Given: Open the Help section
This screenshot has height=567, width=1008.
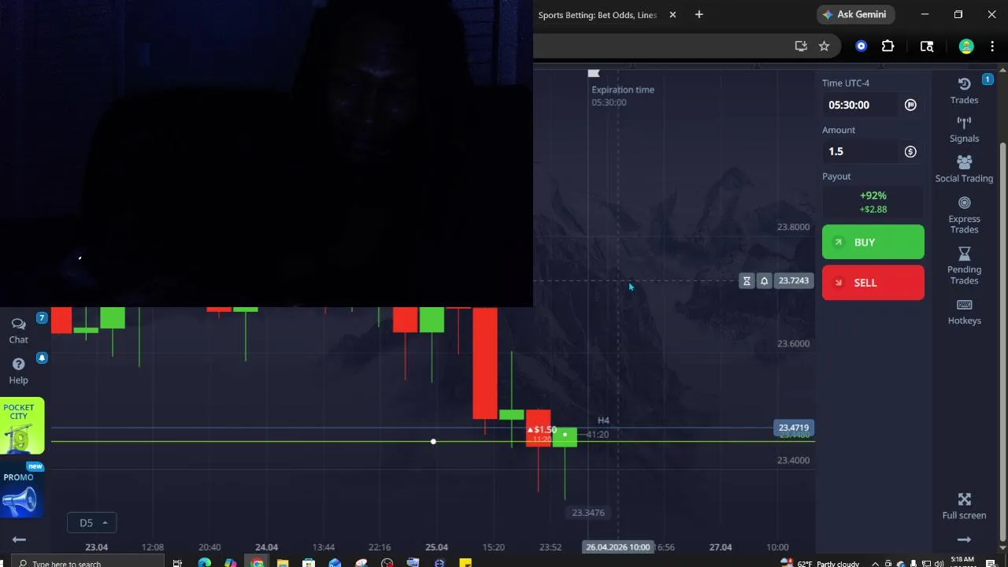Looking at the screenshot, I should point(18,371).
